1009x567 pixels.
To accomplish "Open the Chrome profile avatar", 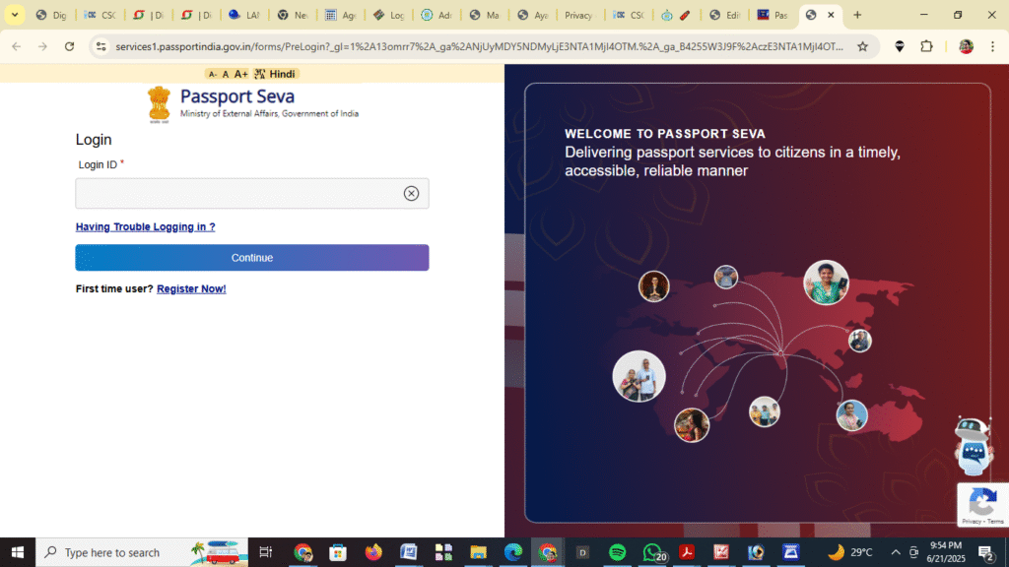I will [966, 46].
